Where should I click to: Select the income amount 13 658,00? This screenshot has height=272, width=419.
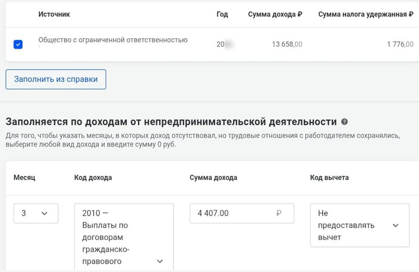pos(287,44)
